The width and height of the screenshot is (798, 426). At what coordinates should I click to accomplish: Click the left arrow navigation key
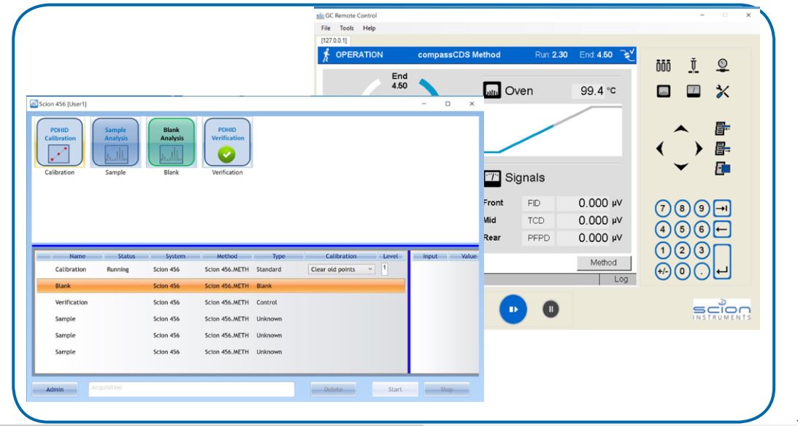click(660, 148)
